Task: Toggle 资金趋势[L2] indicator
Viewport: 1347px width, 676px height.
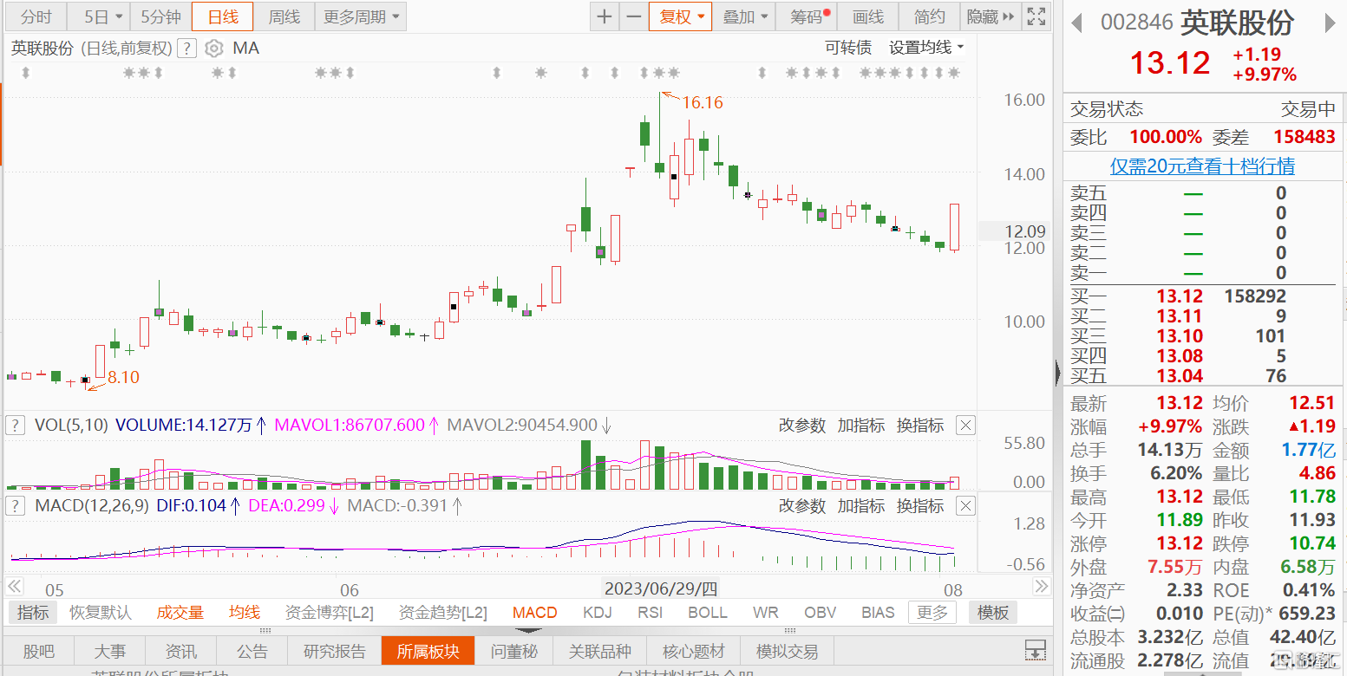Action: (x=443, y=613)
